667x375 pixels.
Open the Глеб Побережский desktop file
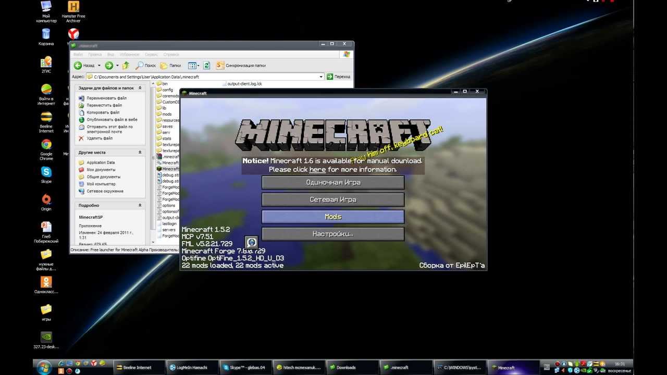46,232
